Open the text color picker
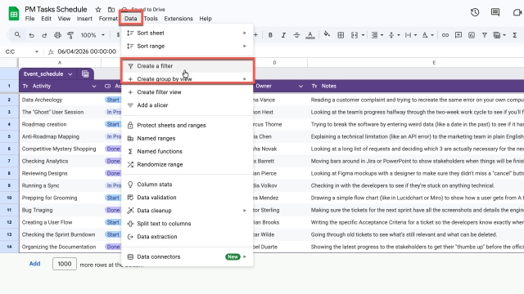The image size is (524, 294). point(310,35)
